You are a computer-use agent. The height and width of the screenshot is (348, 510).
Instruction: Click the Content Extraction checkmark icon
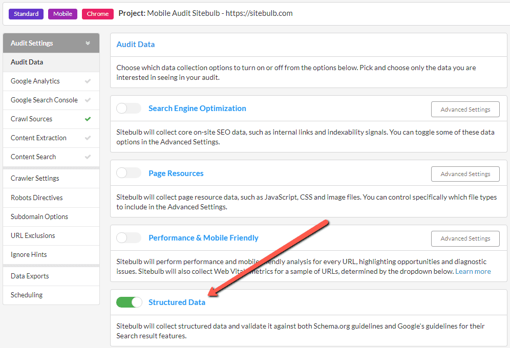(x=88, y=138)
